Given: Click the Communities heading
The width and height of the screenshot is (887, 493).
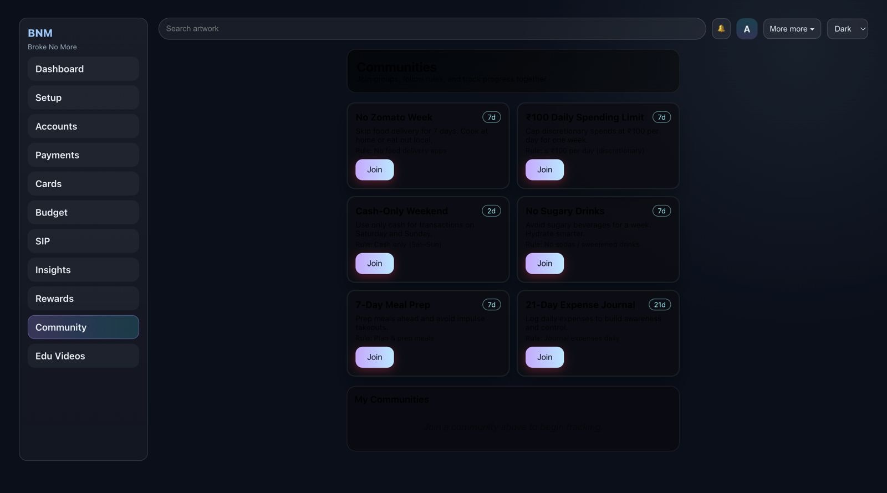Looking at the screenshot, I should [x=396, y=68].
